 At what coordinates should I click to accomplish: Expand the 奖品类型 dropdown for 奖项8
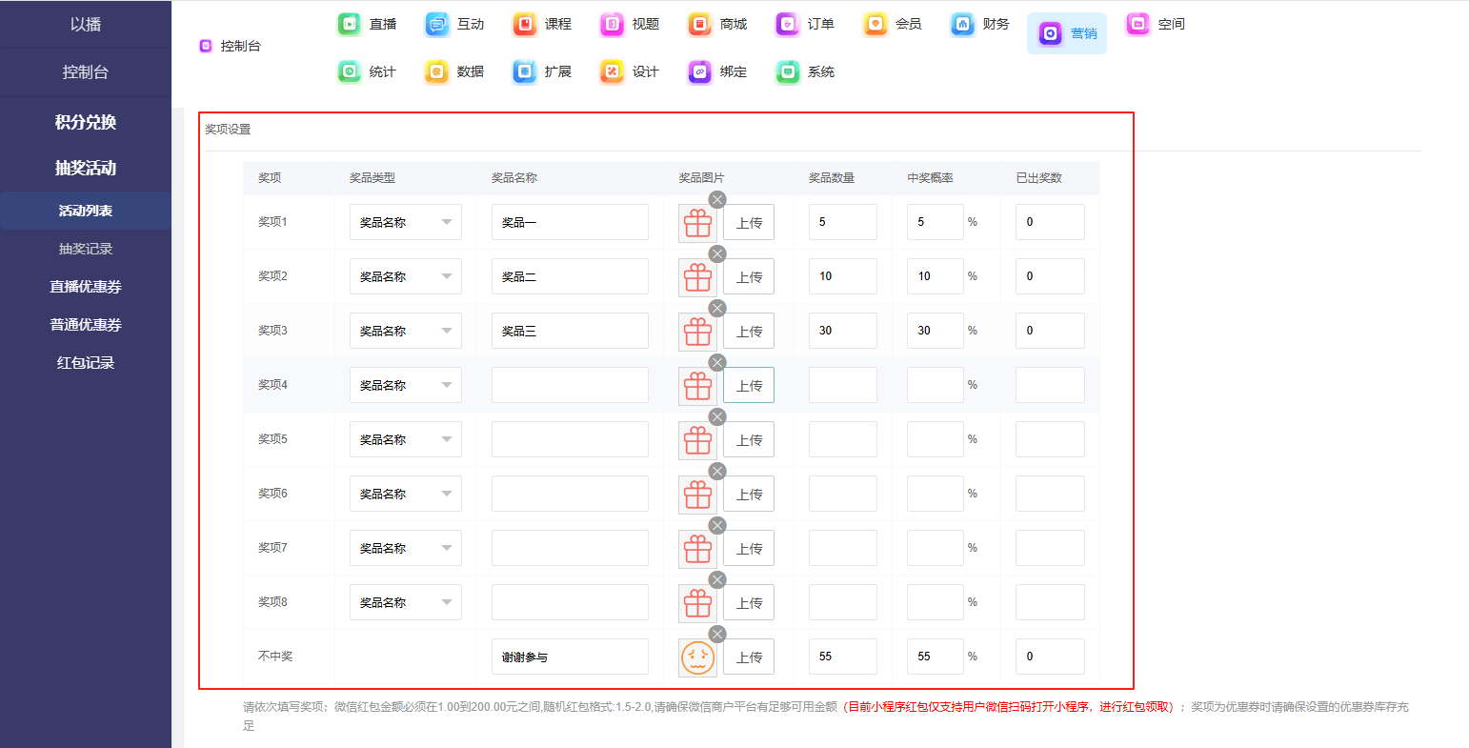(405, 602)
